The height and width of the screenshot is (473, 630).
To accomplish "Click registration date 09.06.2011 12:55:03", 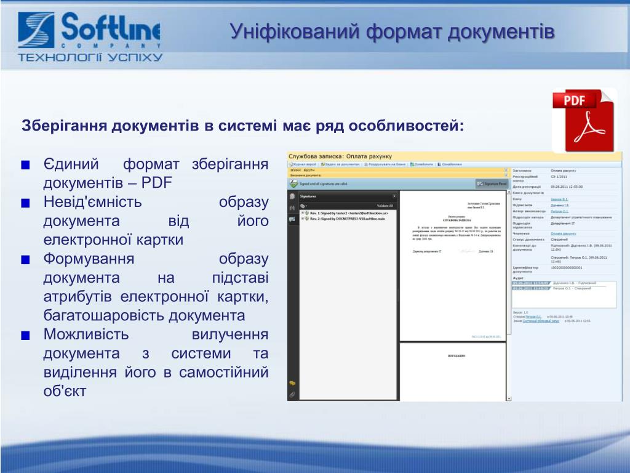I will point(567,187).
